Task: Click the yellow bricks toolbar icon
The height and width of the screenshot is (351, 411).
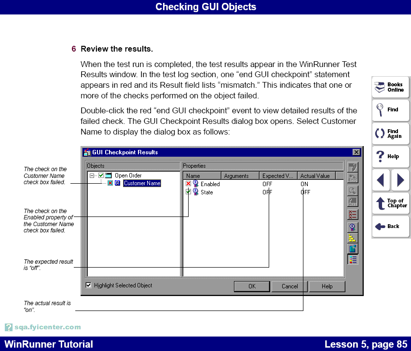Action: (353, 238)
